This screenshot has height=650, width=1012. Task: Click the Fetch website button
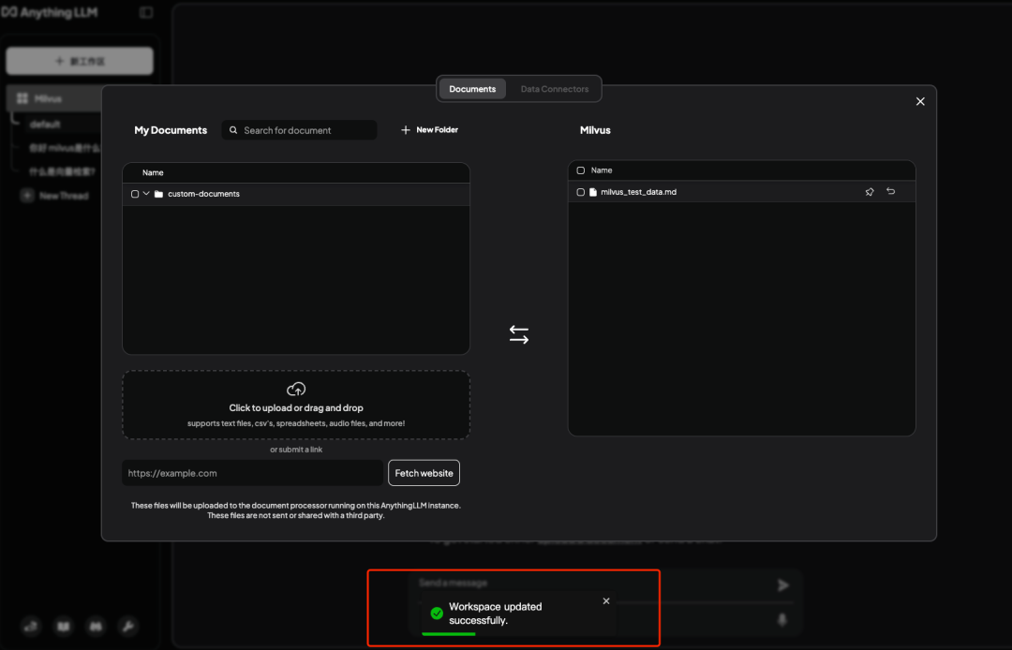[x=424, y=473]
